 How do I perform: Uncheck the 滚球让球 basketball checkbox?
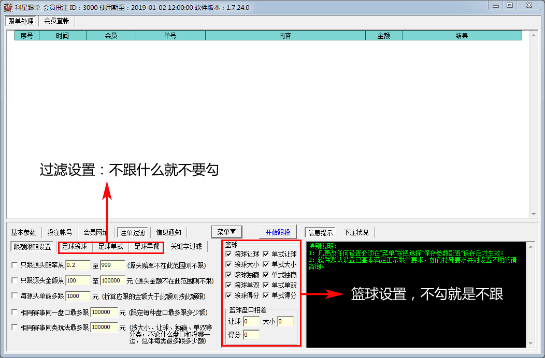[x=229, y=255]
